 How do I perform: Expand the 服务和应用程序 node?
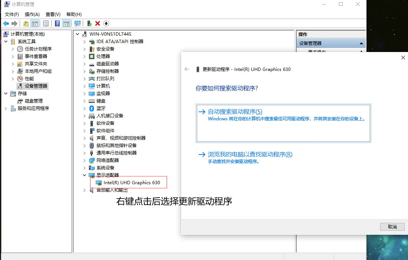6,108
